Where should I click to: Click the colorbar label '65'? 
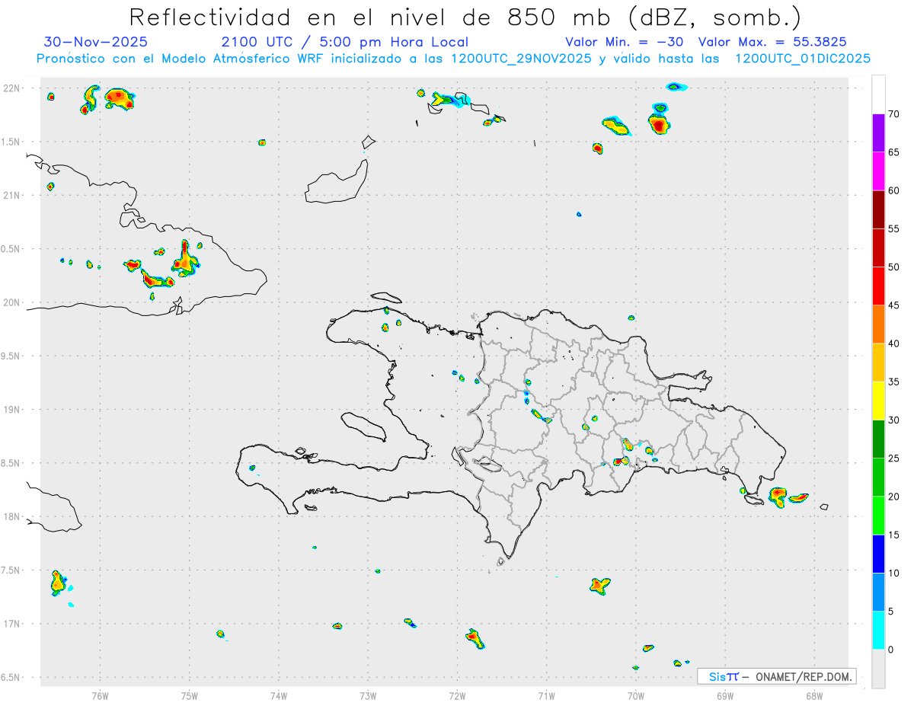tap(894, 152)
